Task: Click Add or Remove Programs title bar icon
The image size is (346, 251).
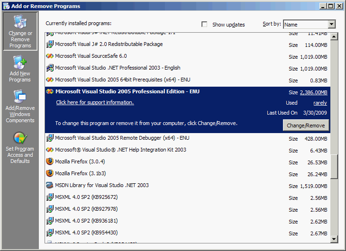Action: point(7,6)
